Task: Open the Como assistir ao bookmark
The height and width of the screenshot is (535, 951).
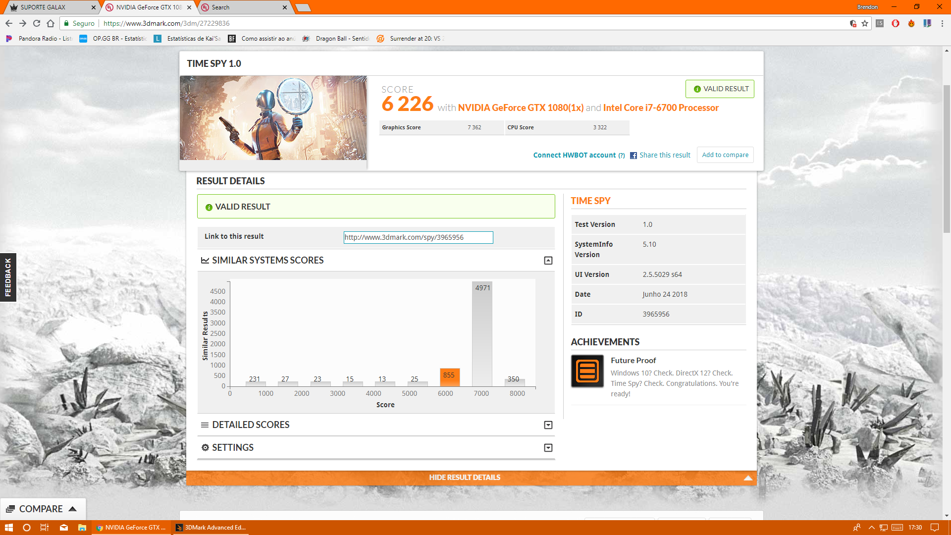Action: [262, 39]
